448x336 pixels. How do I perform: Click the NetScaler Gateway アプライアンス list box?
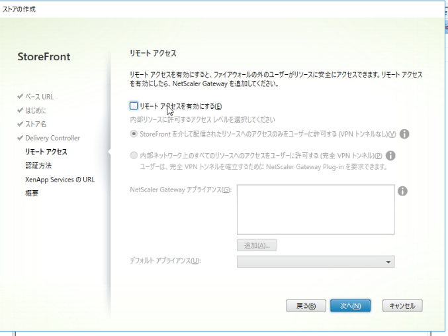316,209
